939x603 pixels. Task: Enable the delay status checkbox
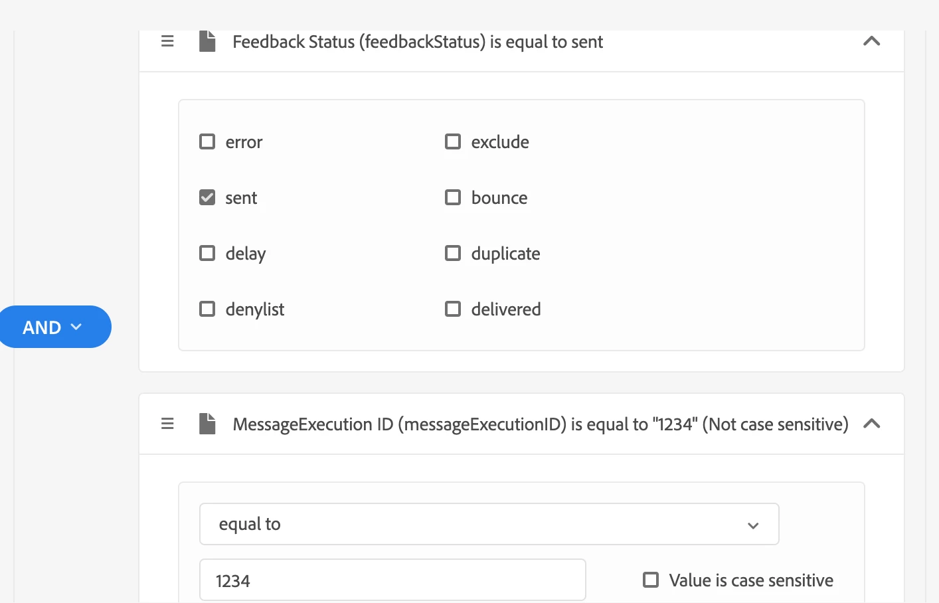click(207, 253)
